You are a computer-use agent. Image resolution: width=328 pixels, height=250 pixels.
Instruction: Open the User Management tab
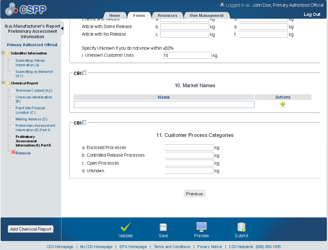(207, 16)
